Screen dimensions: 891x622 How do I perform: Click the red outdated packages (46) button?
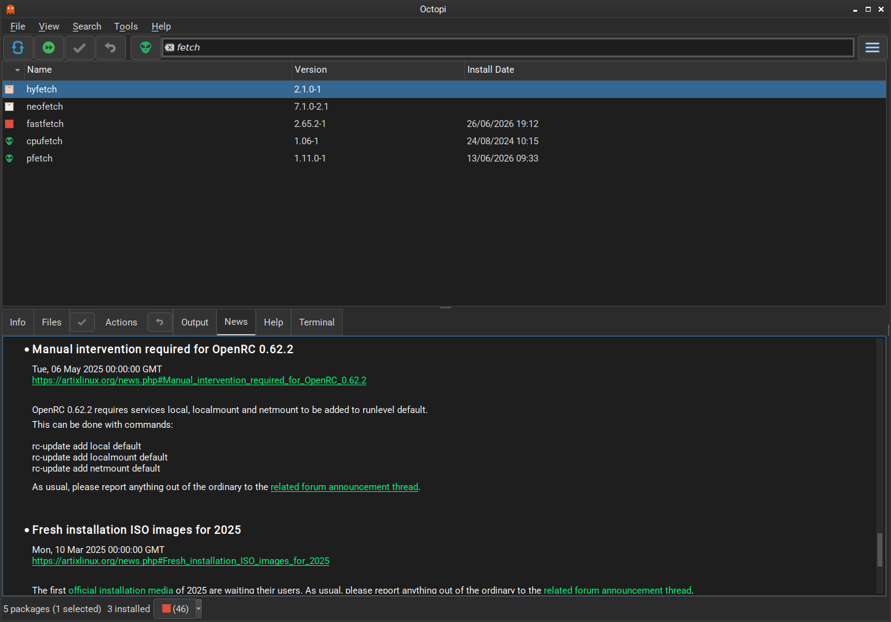[x=175, y=609]
